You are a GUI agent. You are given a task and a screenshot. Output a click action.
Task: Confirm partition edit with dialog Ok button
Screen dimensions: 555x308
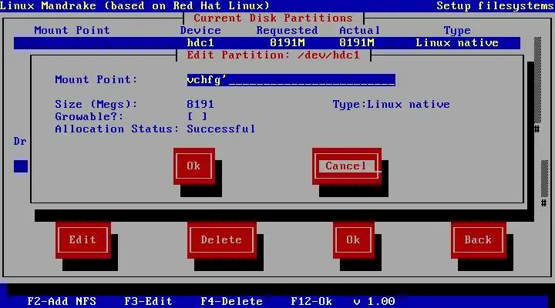click(194, 166)
